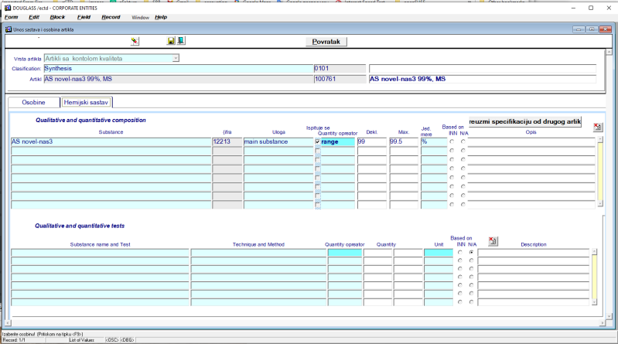This screenshot has width=618, height=344.
Task: Click the save diskette icon in toolbar
Action: pyautogui.click(x=171, y=41)
